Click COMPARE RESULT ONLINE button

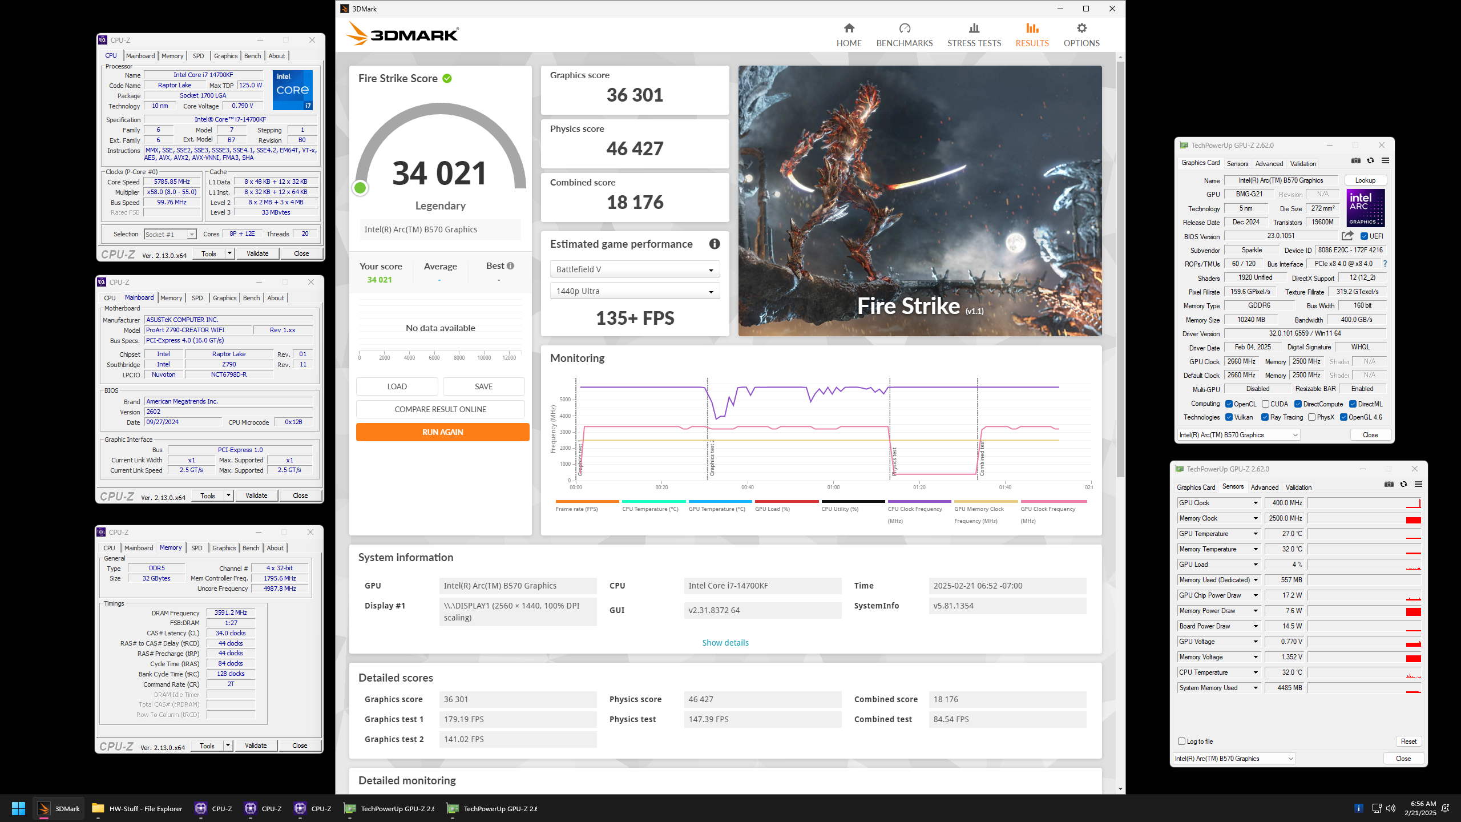(x=440, y=409)
